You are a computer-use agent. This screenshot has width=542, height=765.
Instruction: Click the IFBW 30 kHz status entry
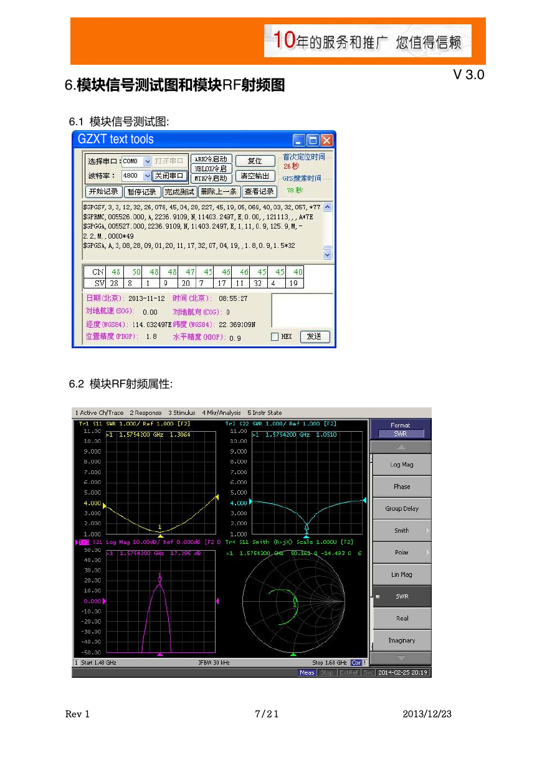click(x=214, y=663)
